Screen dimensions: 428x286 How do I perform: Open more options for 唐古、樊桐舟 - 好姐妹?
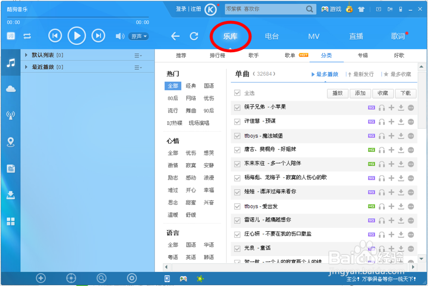(x=411, y=150)
